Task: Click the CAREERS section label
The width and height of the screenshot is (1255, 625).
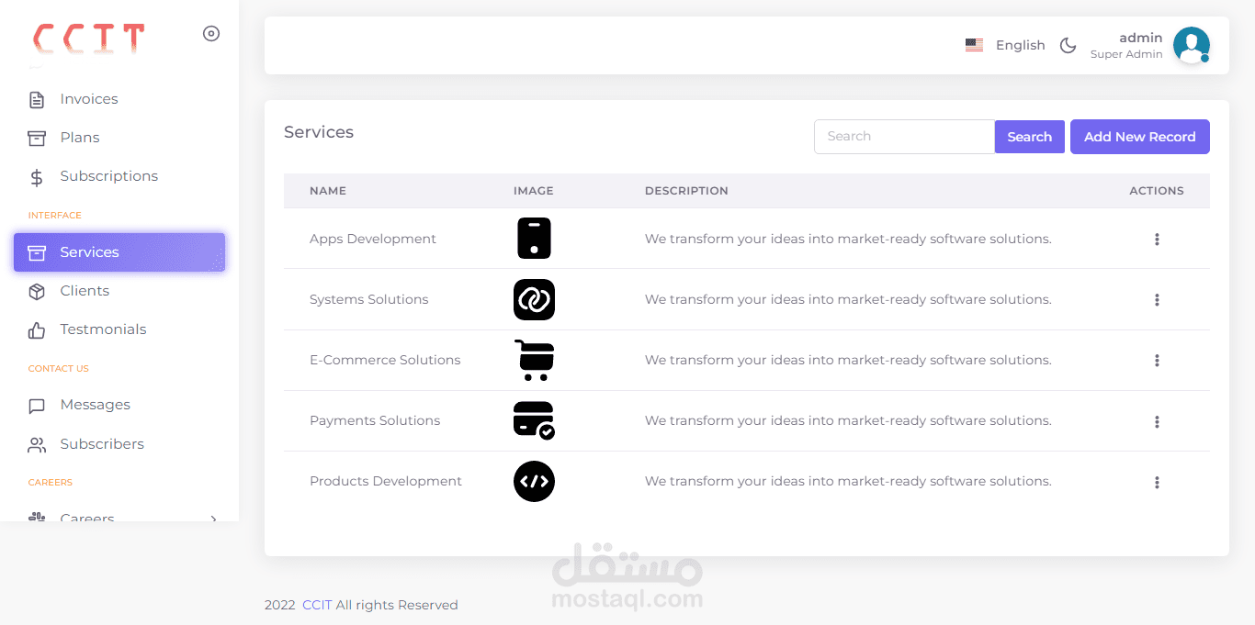Action: (x=51, y=483)
